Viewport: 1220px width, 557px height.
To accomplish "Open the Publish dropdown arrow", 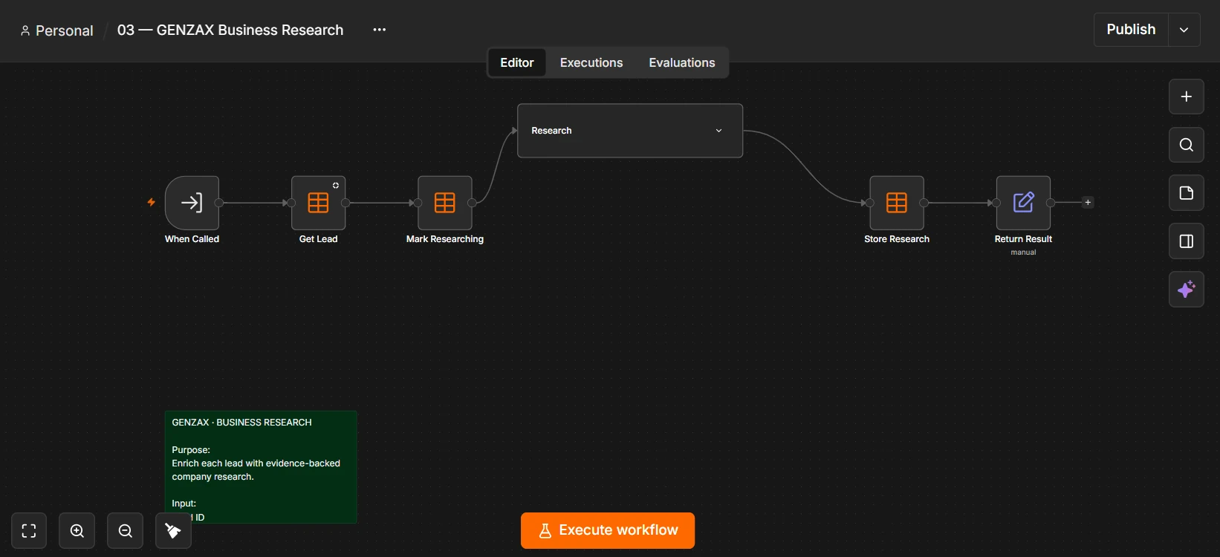I will coord(1184,30).
